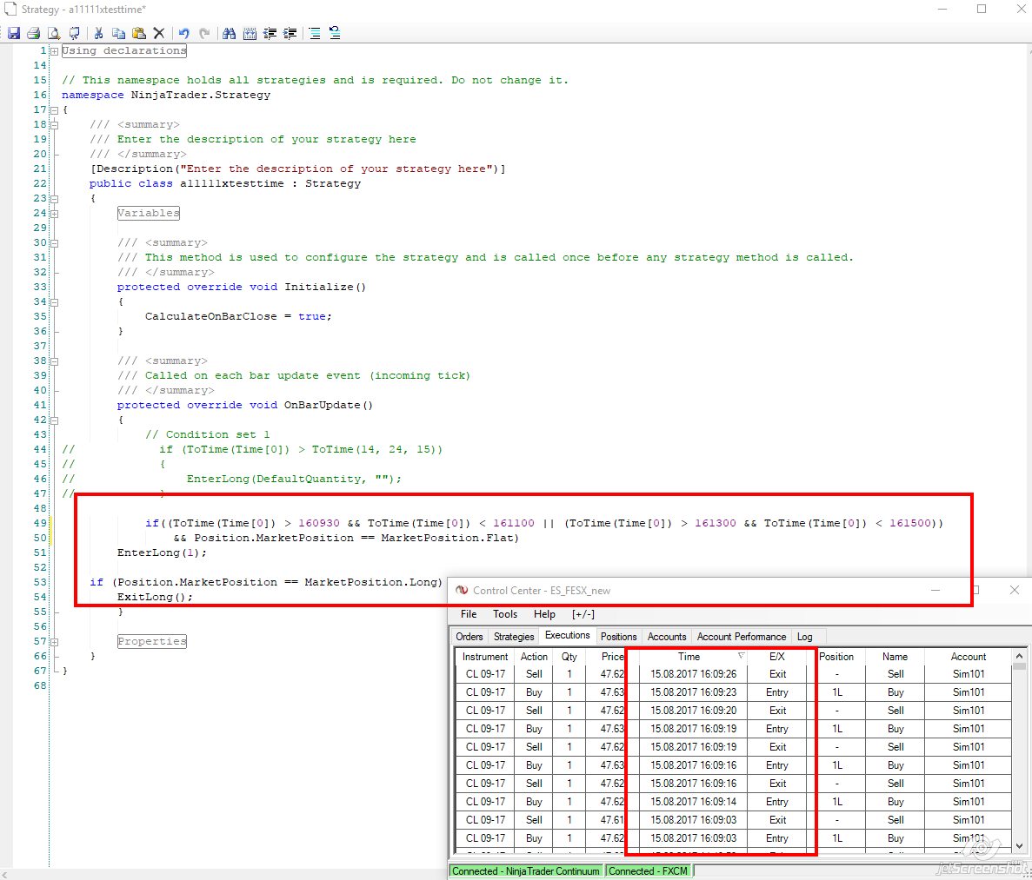Viewport: 1032px width, 880px height.
Task: Open Find with the binoculars icon
Action: [x=230, y=33]
